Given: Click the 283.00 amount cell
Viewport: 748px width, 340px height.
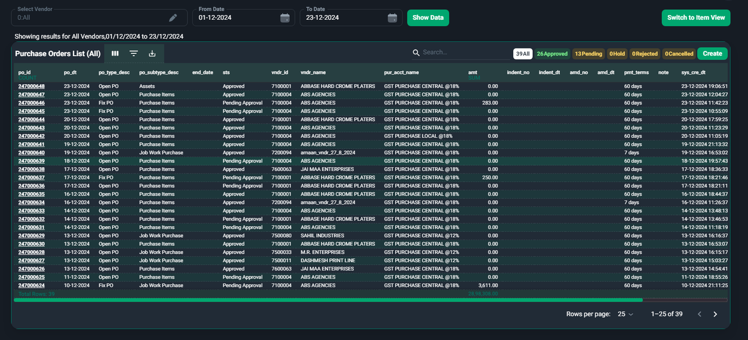Looking at the screenshot, I should click(490, 103).
